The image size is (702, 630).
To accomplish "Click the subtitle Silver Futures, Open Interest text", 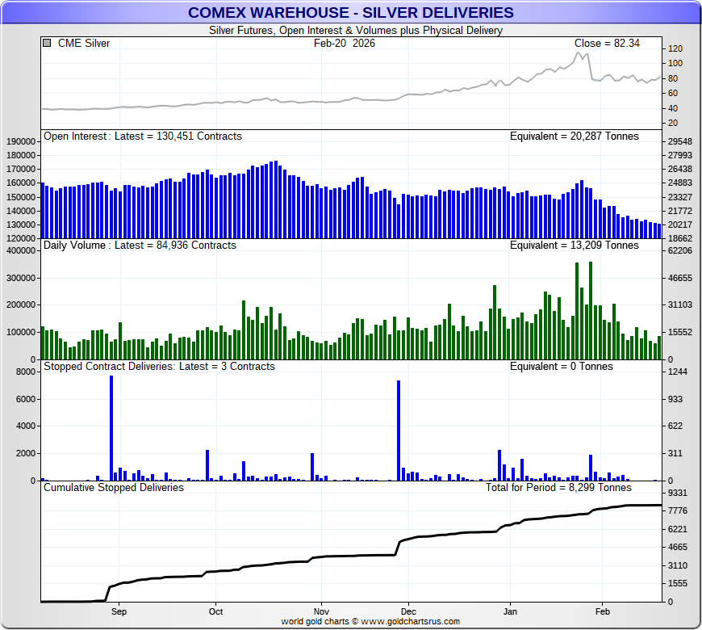I will pos(355,31).
